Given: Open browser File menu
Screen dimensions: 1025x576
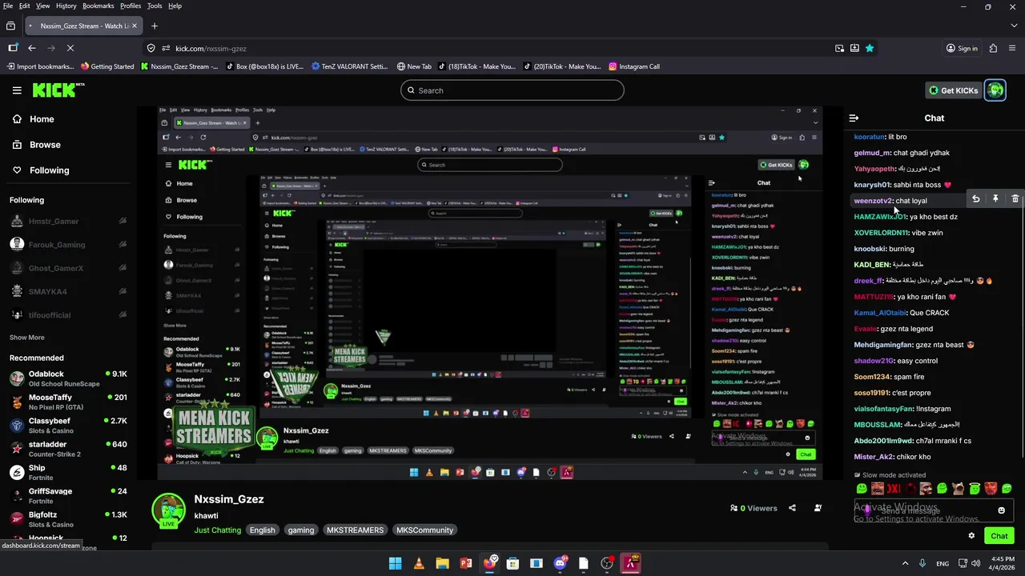Looking at the screenshot, I should click(8, 6).
